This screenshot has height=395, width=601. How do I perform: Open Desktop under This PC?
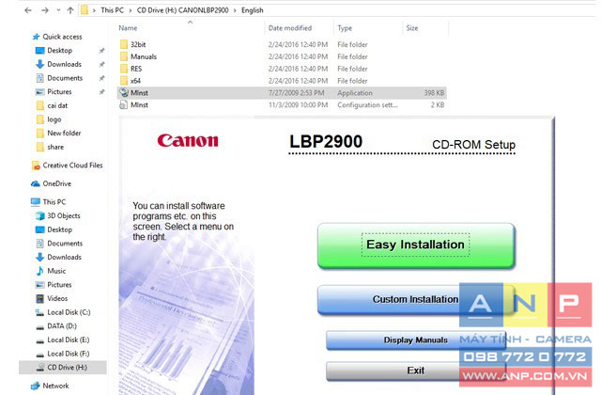[x=54, y=229]
